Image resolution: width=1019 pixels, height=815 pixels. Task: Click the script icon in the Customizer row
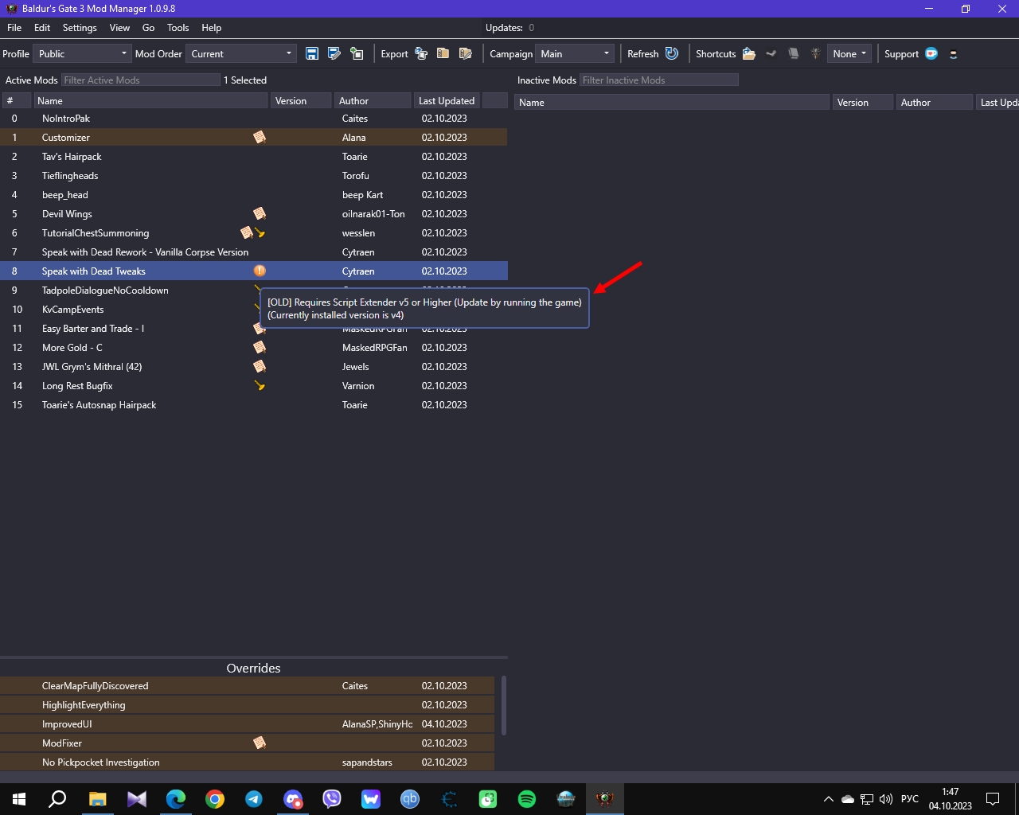tap(260, 137)
